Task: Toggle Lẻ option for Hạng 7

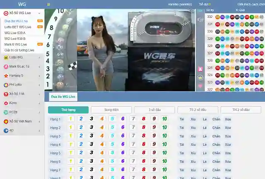Action: pyautogui.click(x=205, y=170)
